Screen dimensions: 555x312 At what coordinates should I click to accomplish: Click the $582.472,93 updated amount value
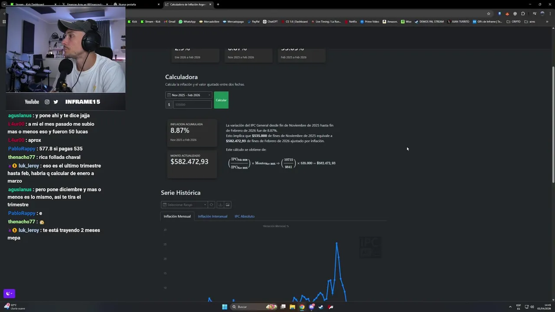point(189,162)
